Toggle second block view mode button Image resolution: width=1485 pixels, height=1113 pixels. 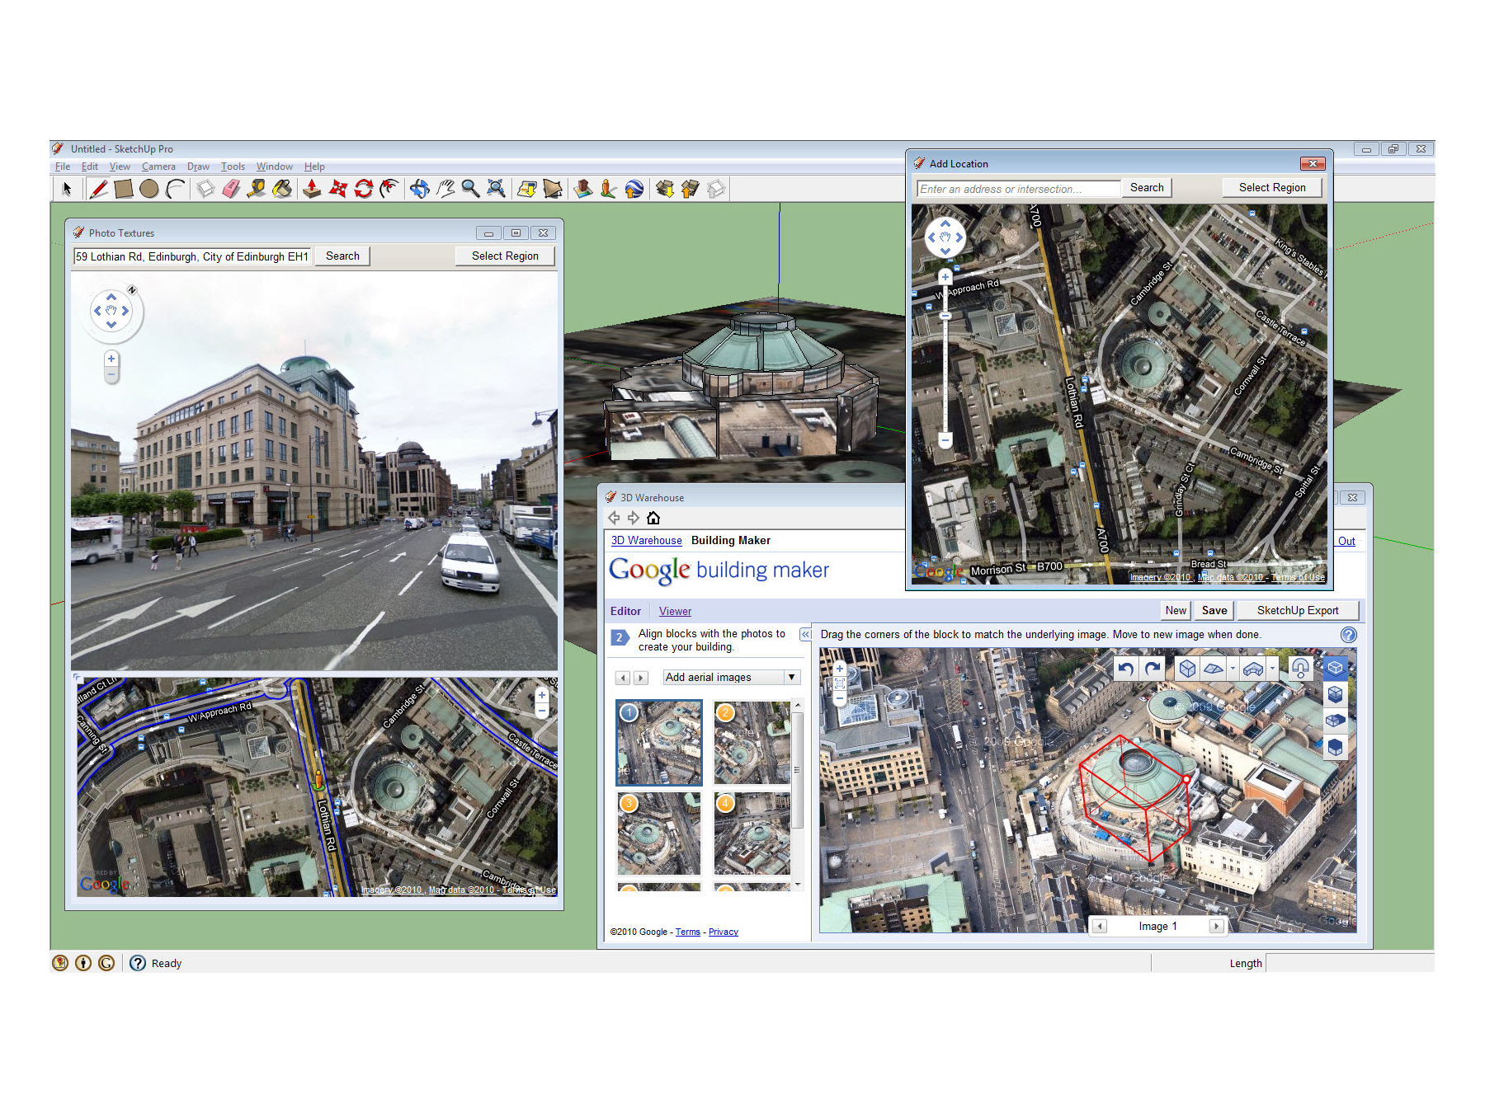pos(1335,694)
